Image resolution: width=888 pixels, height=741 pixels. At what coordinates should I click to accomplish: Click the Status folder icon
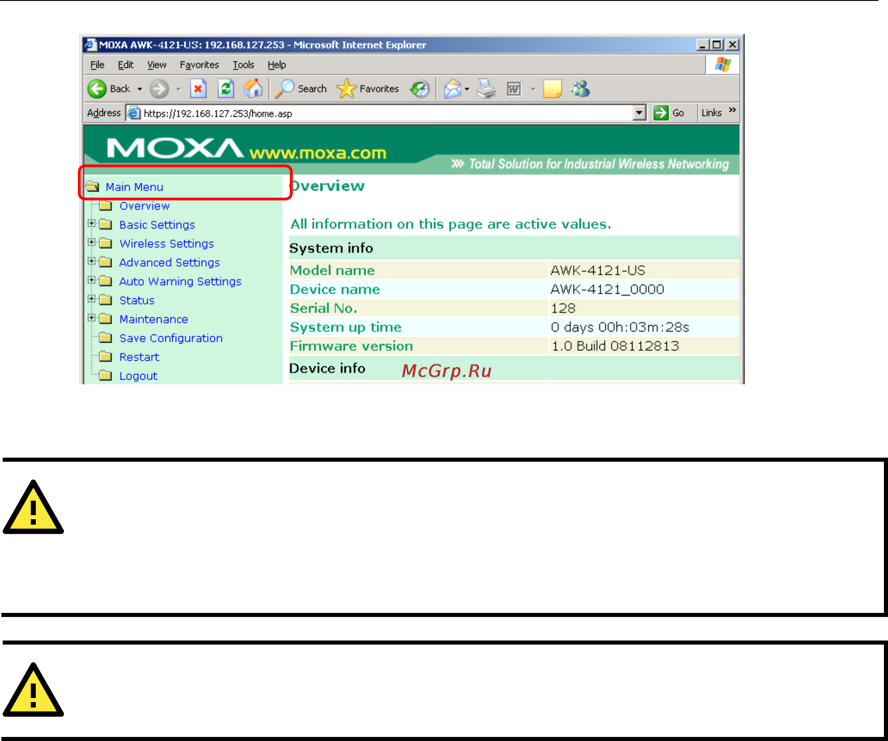(x=106, y=300)
